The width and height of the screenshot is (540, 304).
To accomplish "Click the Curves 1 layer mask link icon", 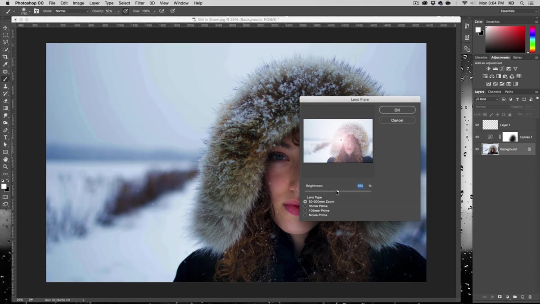I will 500,137.
